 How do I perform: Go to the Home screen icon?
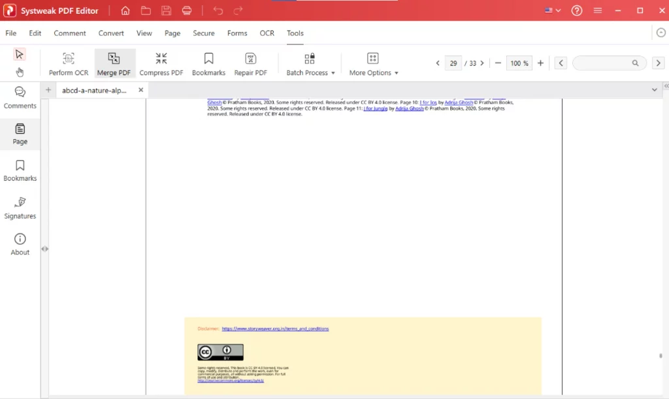click(x=125, y=10)
